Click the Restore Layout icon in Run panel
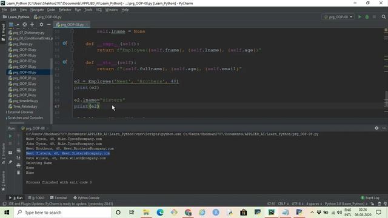The image size is (388, 218). (10, 153)
